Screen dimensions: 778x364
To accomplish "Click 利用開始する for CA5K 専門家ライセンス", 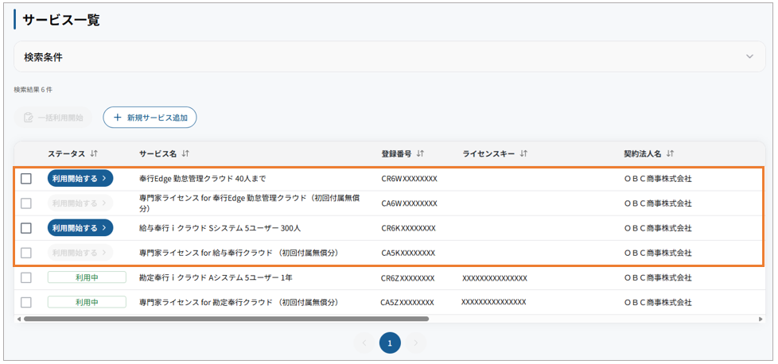I will [80, 253].
